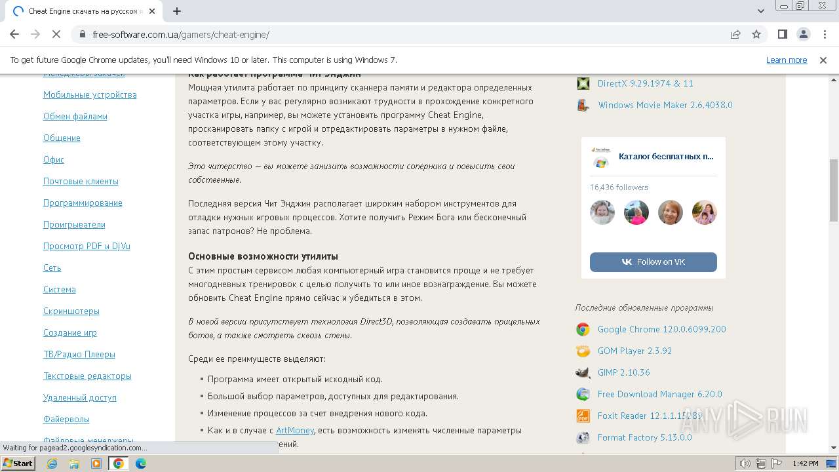Click the Free Download Manager icon

click(x=583, y=394)
